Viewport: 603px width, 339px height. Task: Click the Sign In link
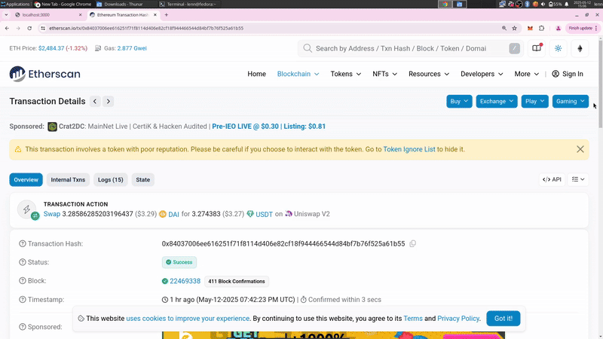click(568, 74)
